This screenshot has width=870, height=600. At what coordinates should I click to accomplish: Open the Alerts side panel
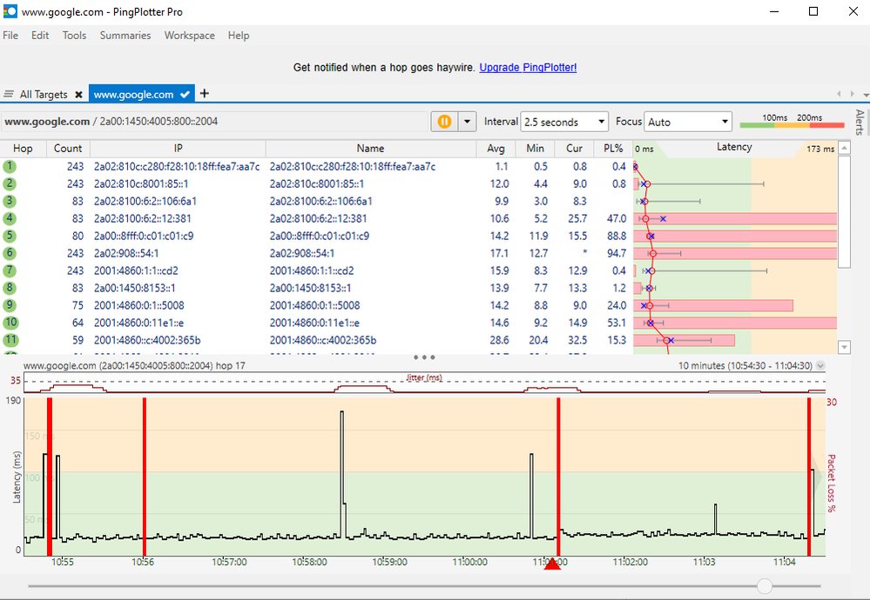[x=860, y=122]
